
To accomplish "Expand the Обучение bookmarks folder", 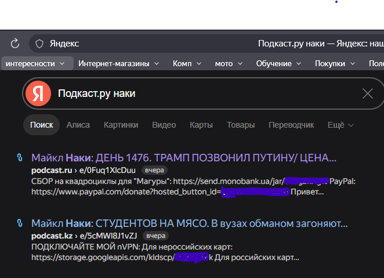I will click(x=278, y=63).
